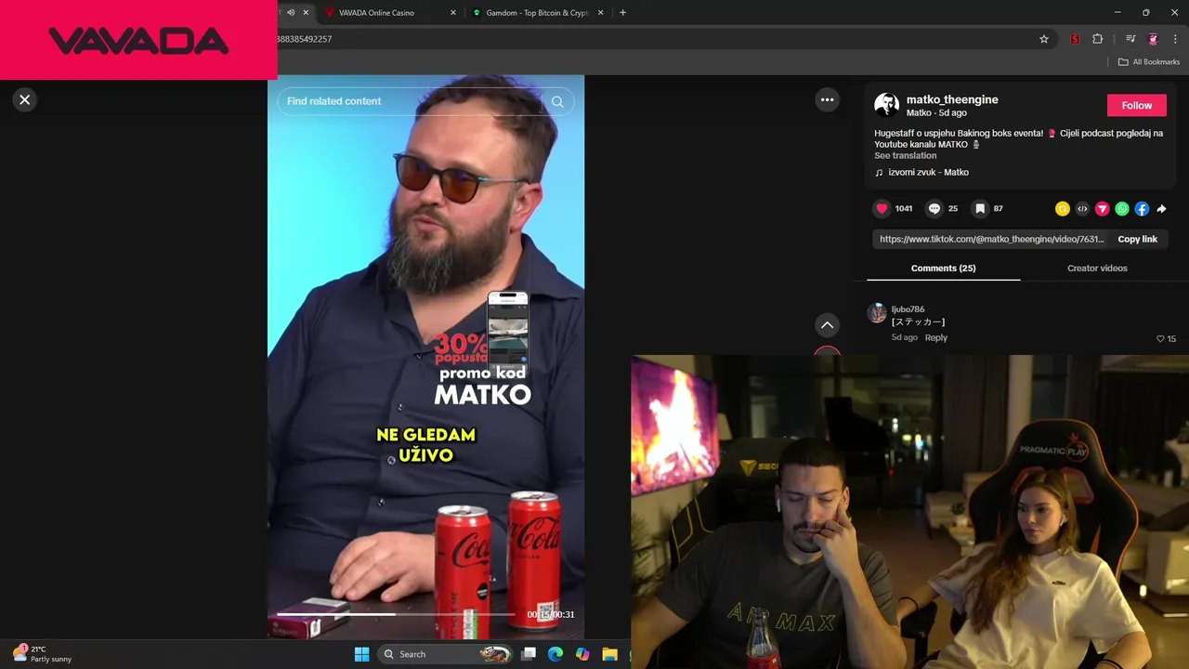This screenshot has height=669, width=1189.
Task: Get the embed code icon
Action: coord(1082,209)
